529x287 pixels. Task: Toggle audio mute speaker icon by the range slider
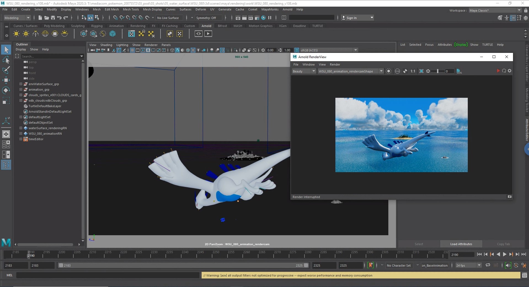pyautogui.click(x=508, y=265)
